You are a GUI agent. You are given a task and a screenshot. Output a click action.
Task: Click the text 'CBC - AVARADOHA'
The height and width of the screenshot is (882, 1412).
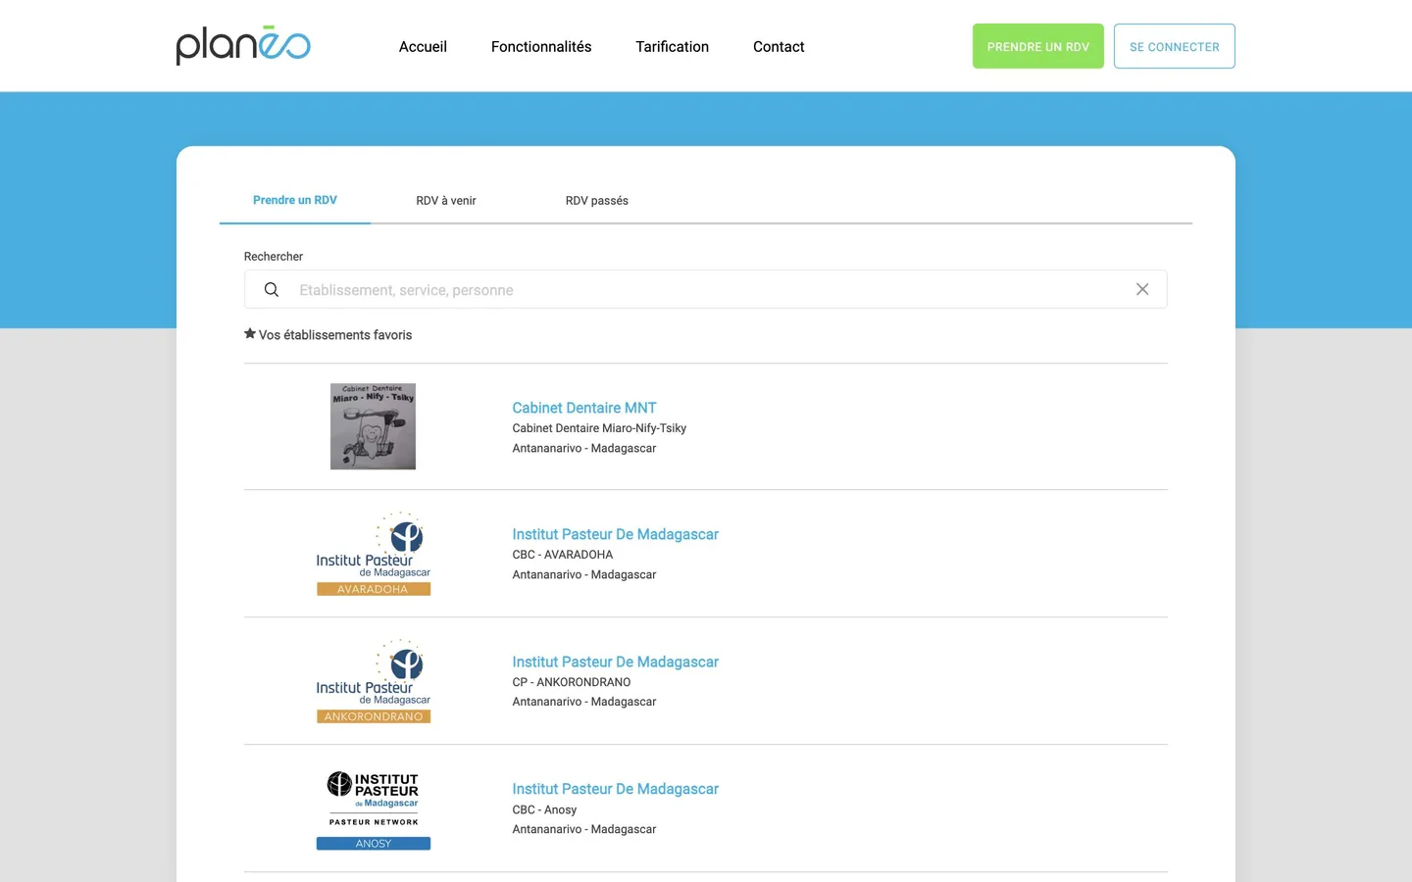tap(563, 555)
